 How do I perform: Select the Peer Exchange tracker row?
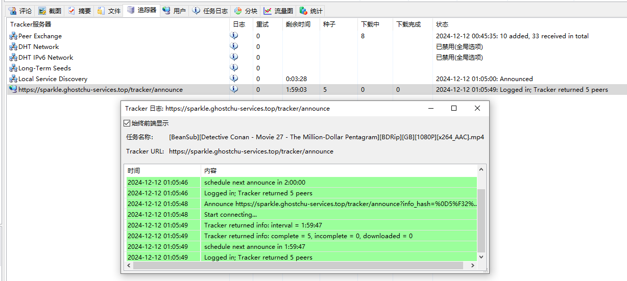click(x=40, y=36)
